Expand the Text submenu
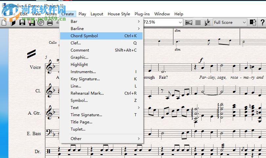The image size is (266, 158). pyautogui.click(x=101, y=108)
